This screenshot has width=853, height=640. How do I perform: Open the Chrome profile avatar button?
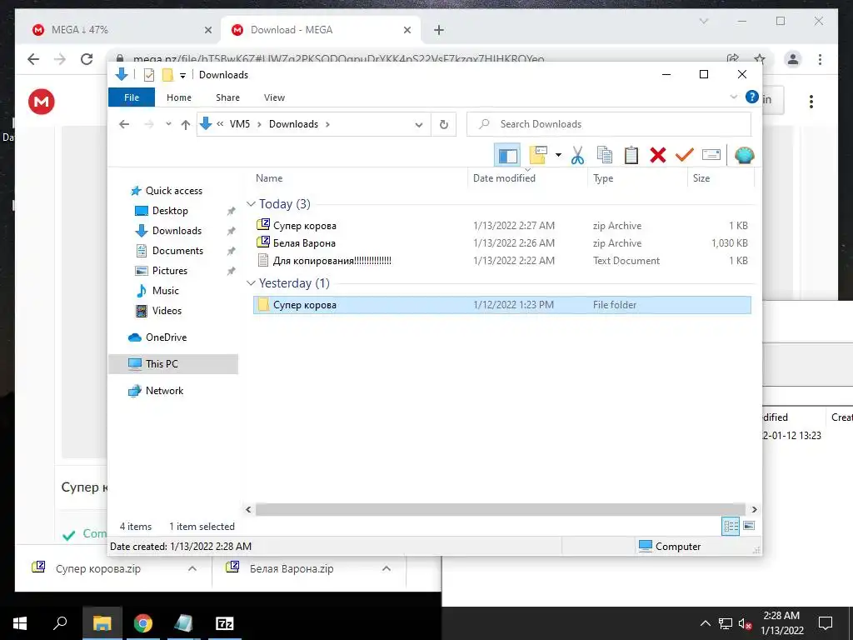point(793,59)
